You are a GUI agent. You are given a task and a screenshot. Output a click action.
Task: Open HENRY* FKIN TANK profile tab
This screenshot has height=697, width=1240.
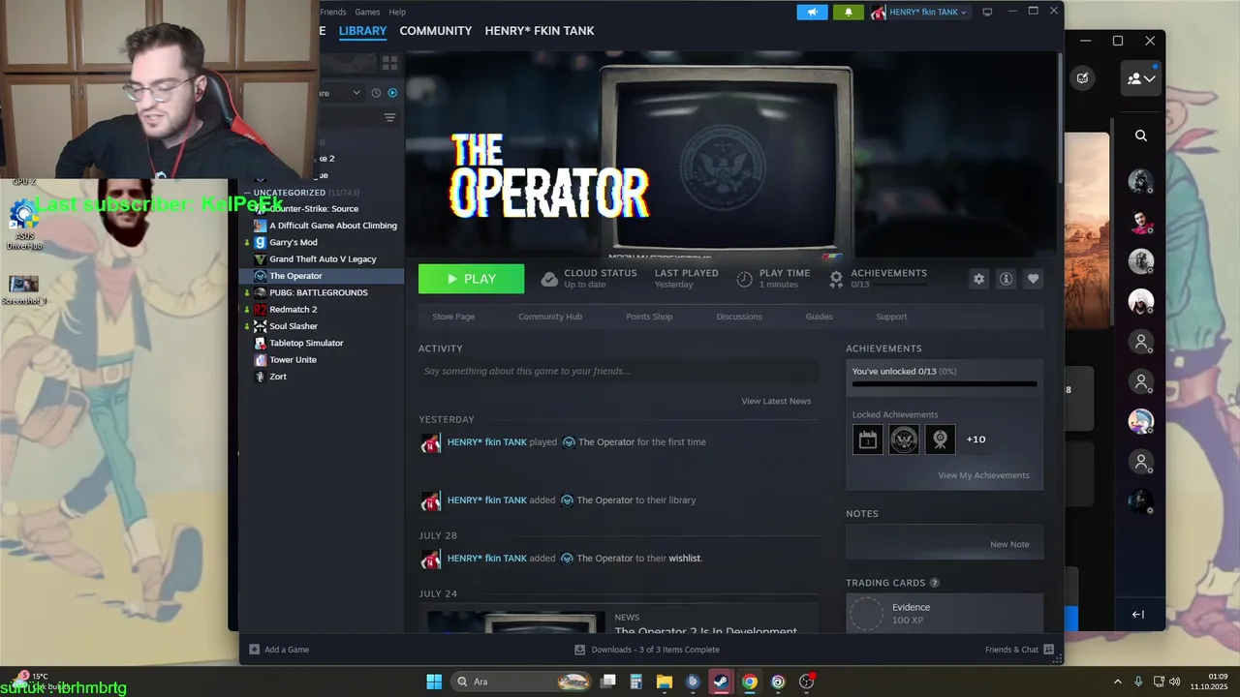click(540, 31)
